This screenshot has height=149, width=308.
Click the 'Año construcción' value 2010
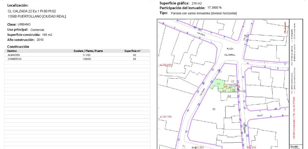40,40
